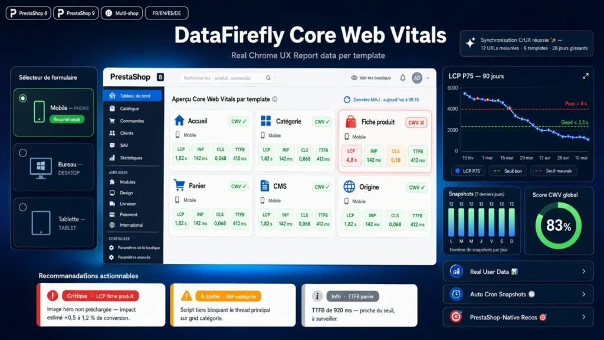Toggle the Seuil mauvais legend item
This screenshot has width=604, height=340.
pos(553,171)
